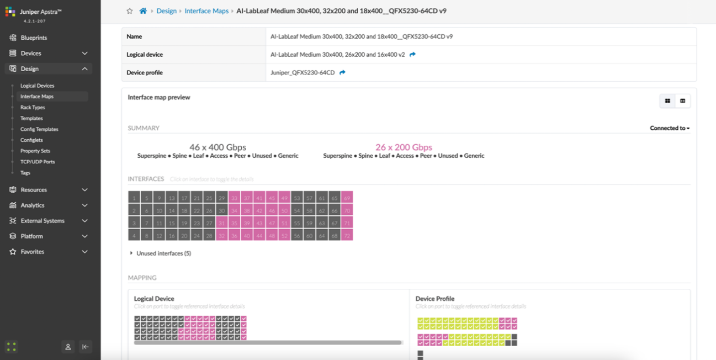Switch to table view of interface map
Screen dimensions: 716x360
click(x=682, y=101)
